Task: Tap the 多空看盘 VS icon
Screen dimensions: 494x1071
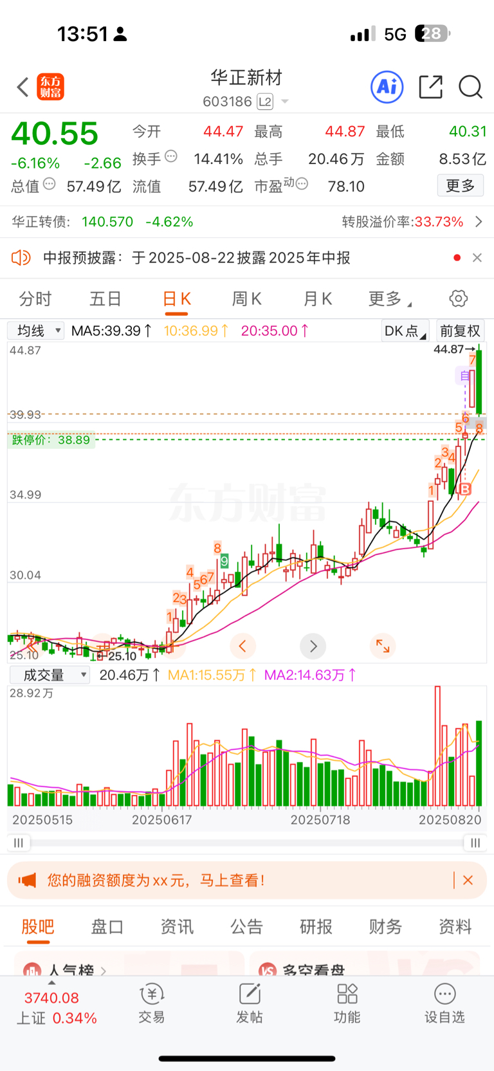Action: [268, 970]
